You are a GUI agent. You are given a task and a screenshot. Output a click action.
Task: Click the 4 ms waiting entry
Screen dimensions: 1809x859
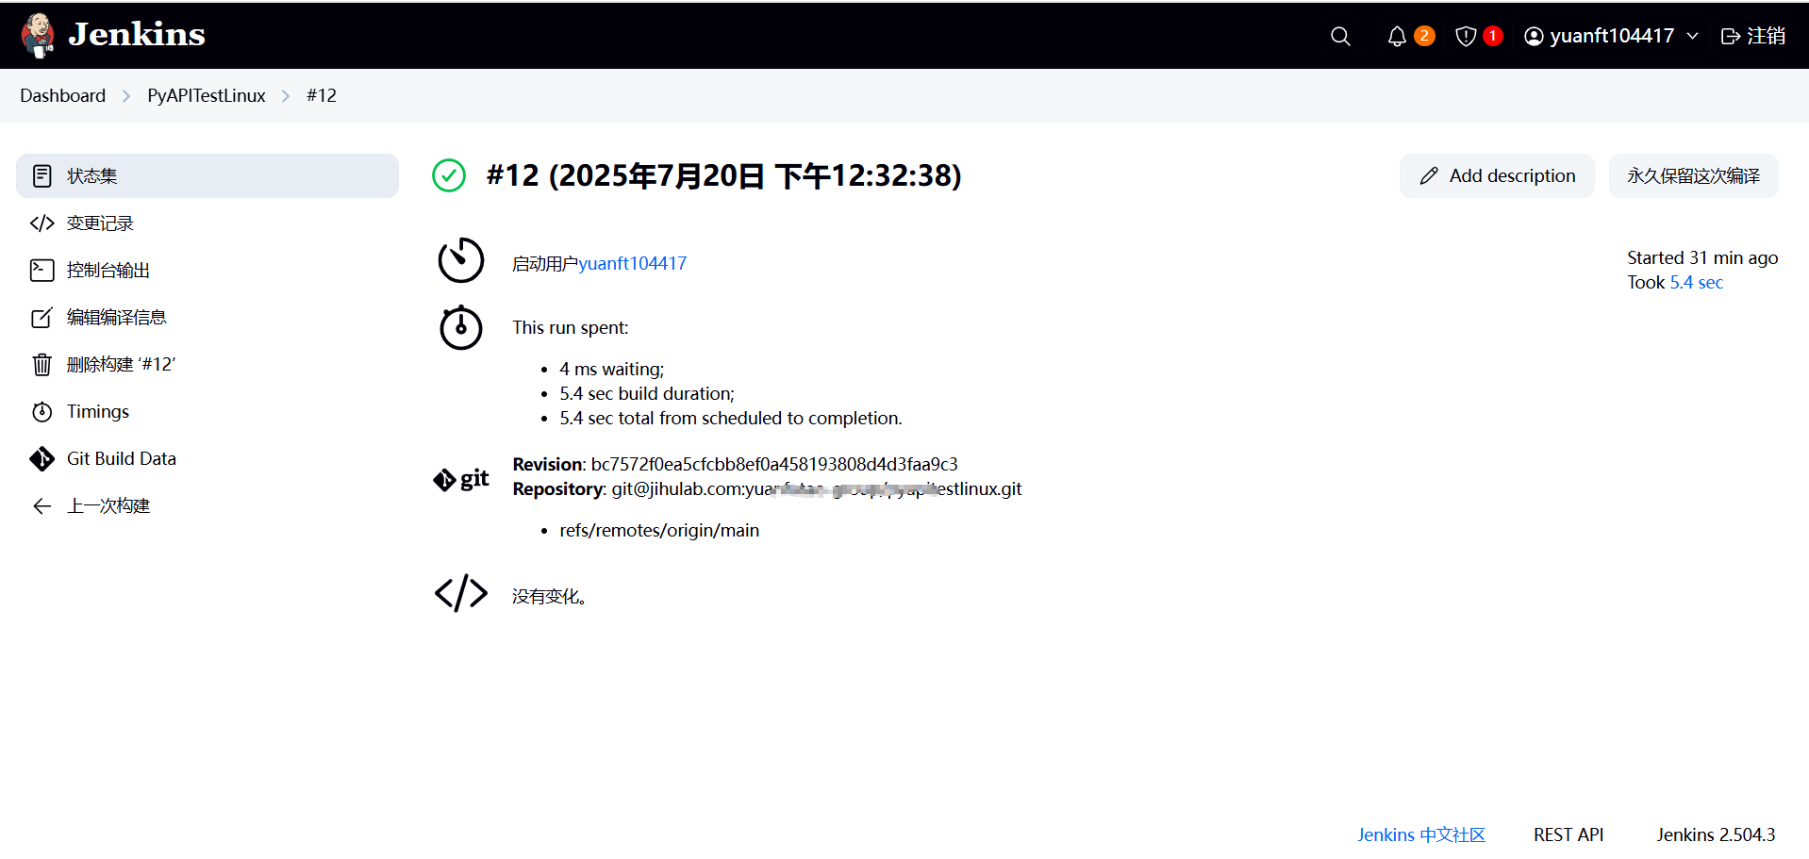[x=612, y=369]
